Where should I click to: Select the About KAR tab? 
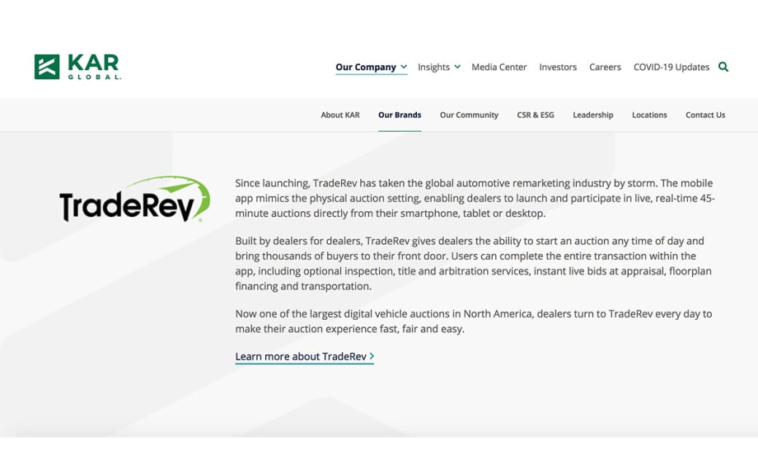pyautogui.click(x=340, y=115)
